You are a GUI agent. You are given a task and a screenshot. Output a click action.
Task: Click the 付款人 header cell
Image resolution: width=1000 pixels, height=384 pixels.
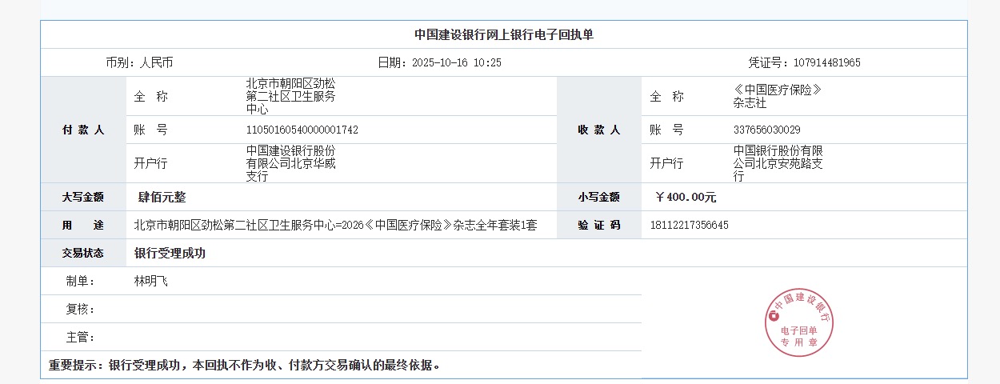(83, 130)
